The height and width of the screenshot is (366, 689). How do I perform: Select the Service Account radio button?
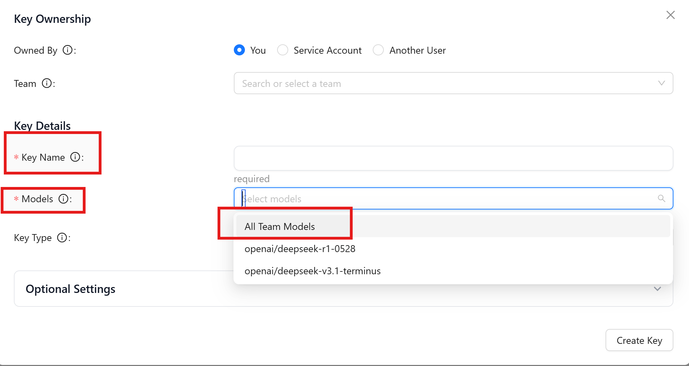point(283,50)
